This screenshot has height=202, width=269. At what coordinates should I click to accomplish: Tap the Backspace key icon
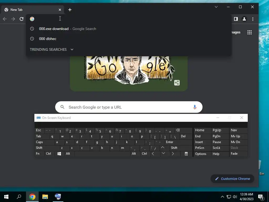pyautogui.click(x=183, y=130)
